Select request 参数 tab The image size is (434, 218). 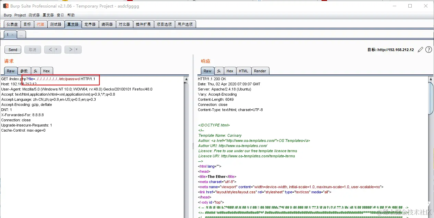[x=24, y=71]
